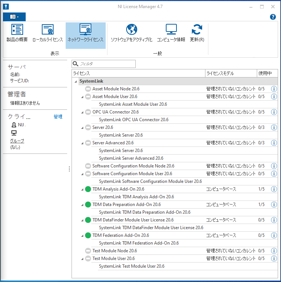The width and height of the screenshot is (281, 282).
Task: Collapse TDM Data Preparation Add-On row
Action: tap(82, 205)
